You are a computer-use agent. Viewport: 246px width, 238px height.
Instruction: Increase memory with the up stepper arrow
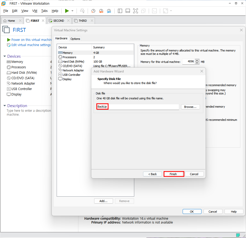197,60
